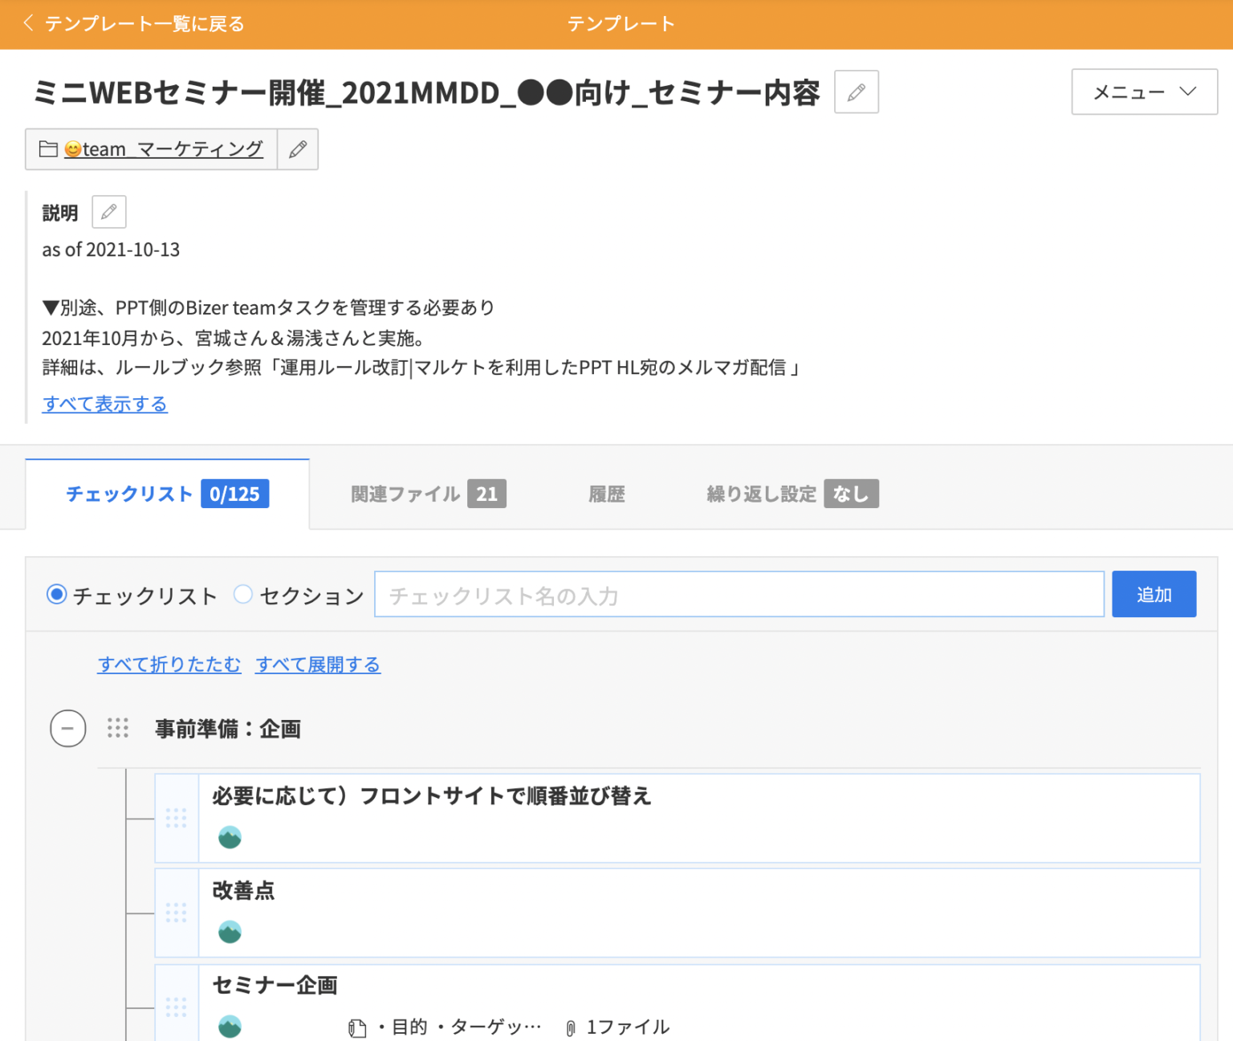Click the pencil icon next to the team マーケティング folder
The width and height of the screenshot is (1233, 1041).
(x=298, y=149)
